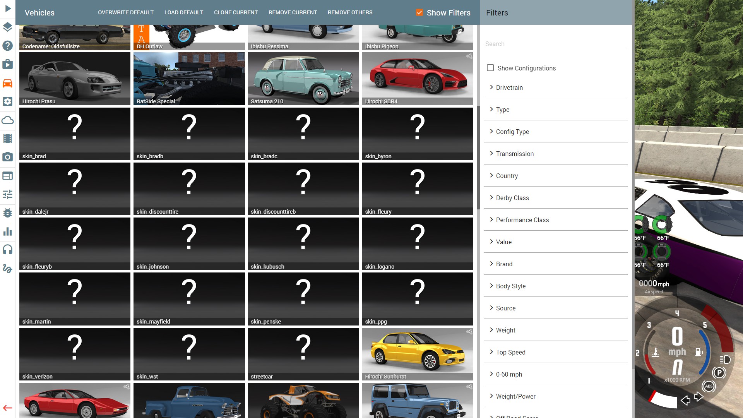Screen dimensions: 743x418
Task: Expand the Country filter
Action: click(556, 176)
